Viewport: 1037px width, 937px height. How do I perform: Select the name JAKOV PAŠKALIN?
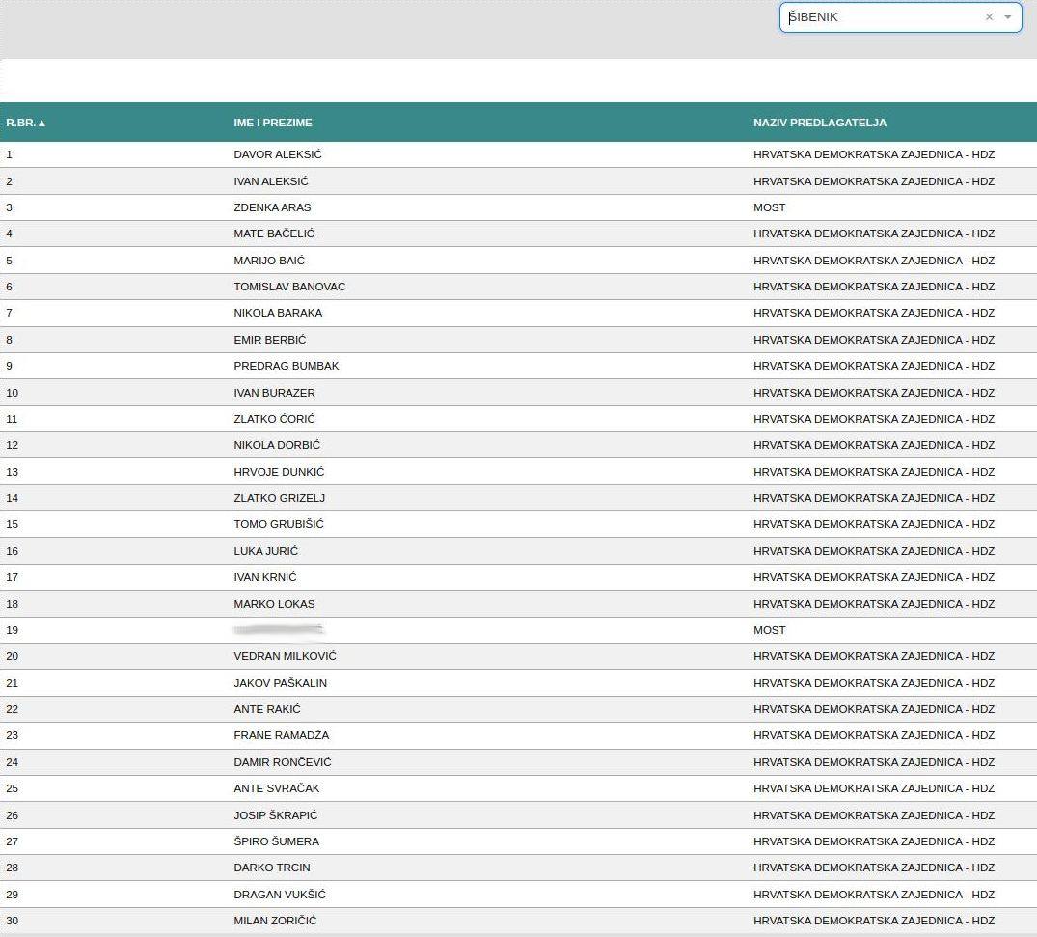tap(280, 683)
